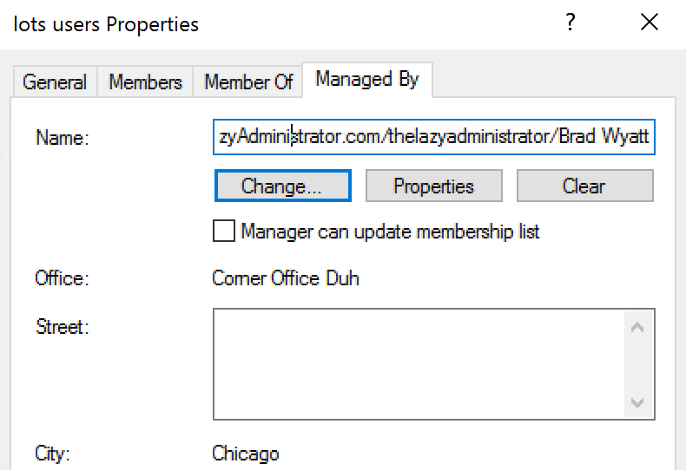Screen dimensions: 686x470
Task: Switch to the General tab
Action: tap(55, 82)
